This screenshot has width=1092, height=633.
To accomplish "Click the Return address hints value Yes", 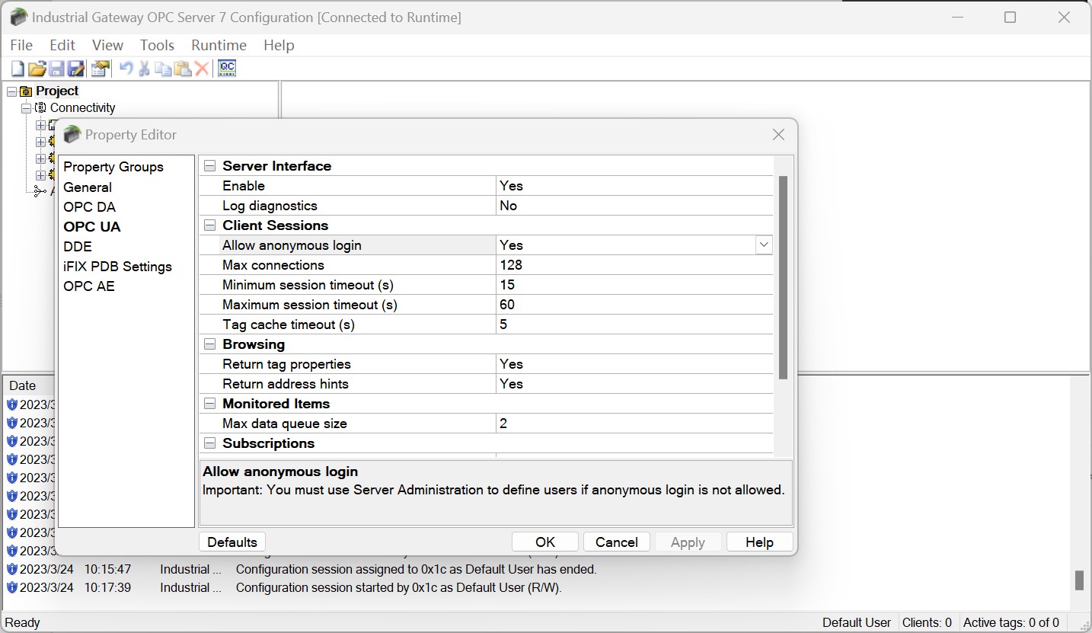I will tap(634, 384).
